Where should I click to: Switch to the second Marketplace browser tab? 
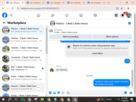tap(35, 3)
